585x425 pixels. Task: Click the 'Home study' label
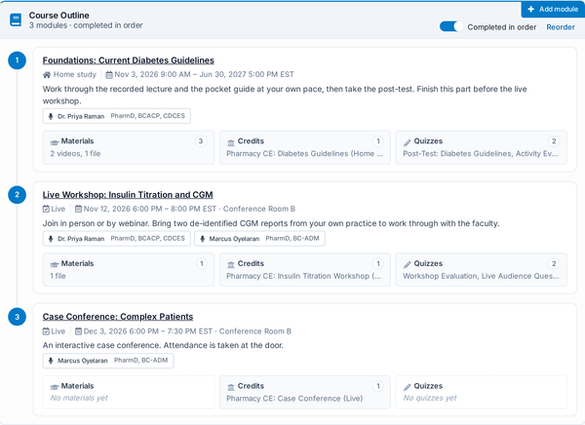[75, 75]
